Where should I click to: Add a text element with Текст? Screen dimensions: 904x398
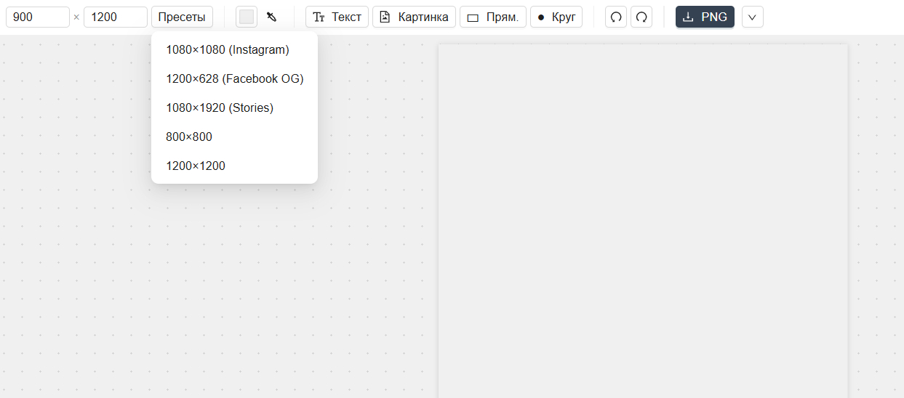(337, 17)
